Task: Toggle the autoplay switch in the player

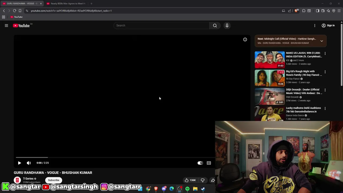Action: click(200, 163)
